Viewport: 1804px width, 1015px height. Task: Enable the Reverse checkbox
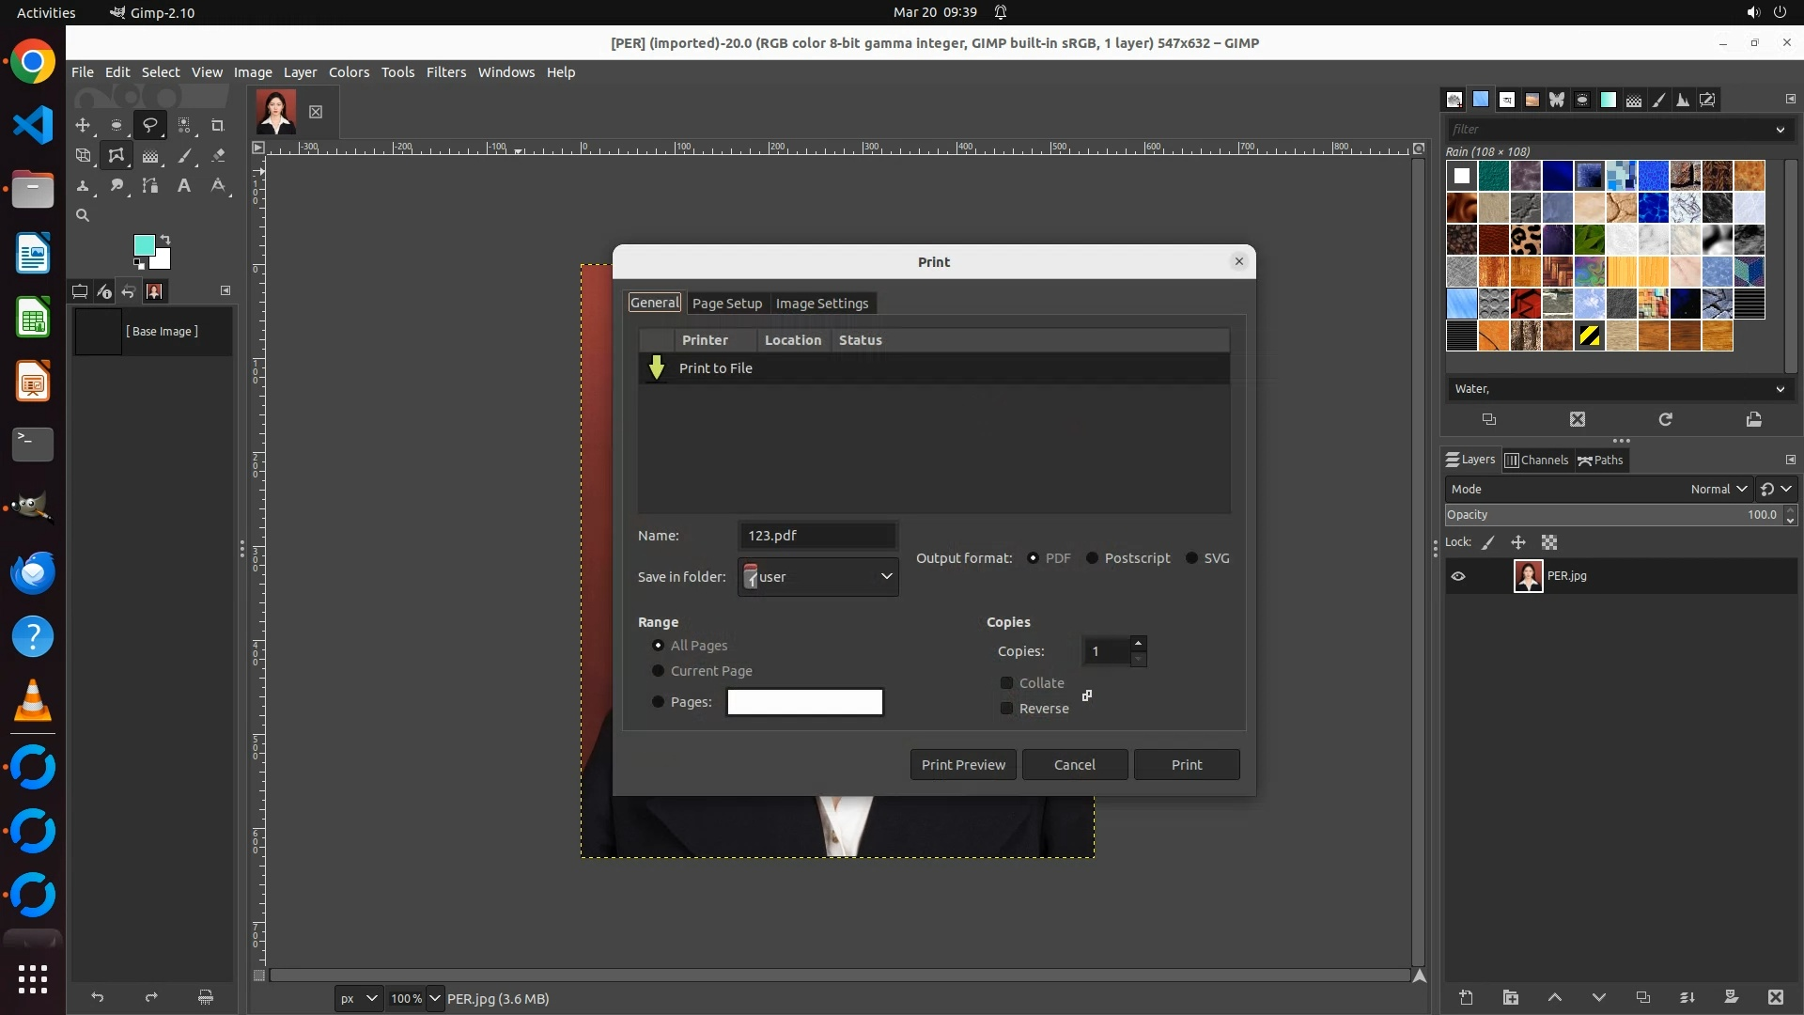1007,709
